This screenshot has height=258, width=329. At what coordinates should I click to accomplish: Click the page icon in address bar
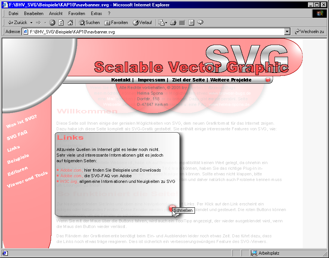point(26,32)
